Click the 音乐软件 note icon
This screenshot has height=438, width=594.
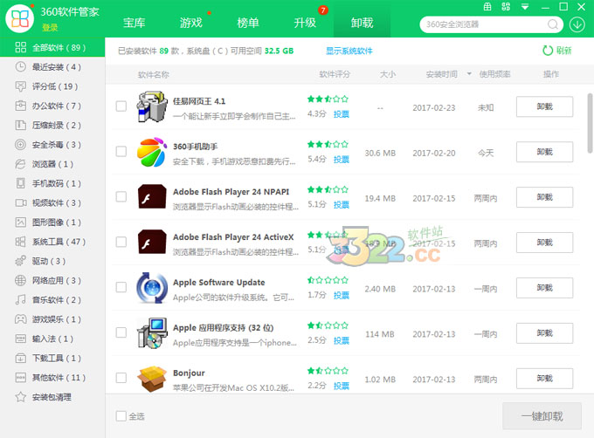[20, 300]
